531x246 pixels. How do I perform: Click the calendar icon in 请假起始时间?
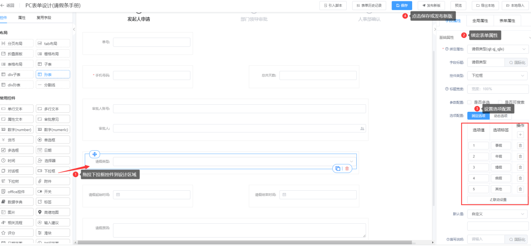pos(118,195)
